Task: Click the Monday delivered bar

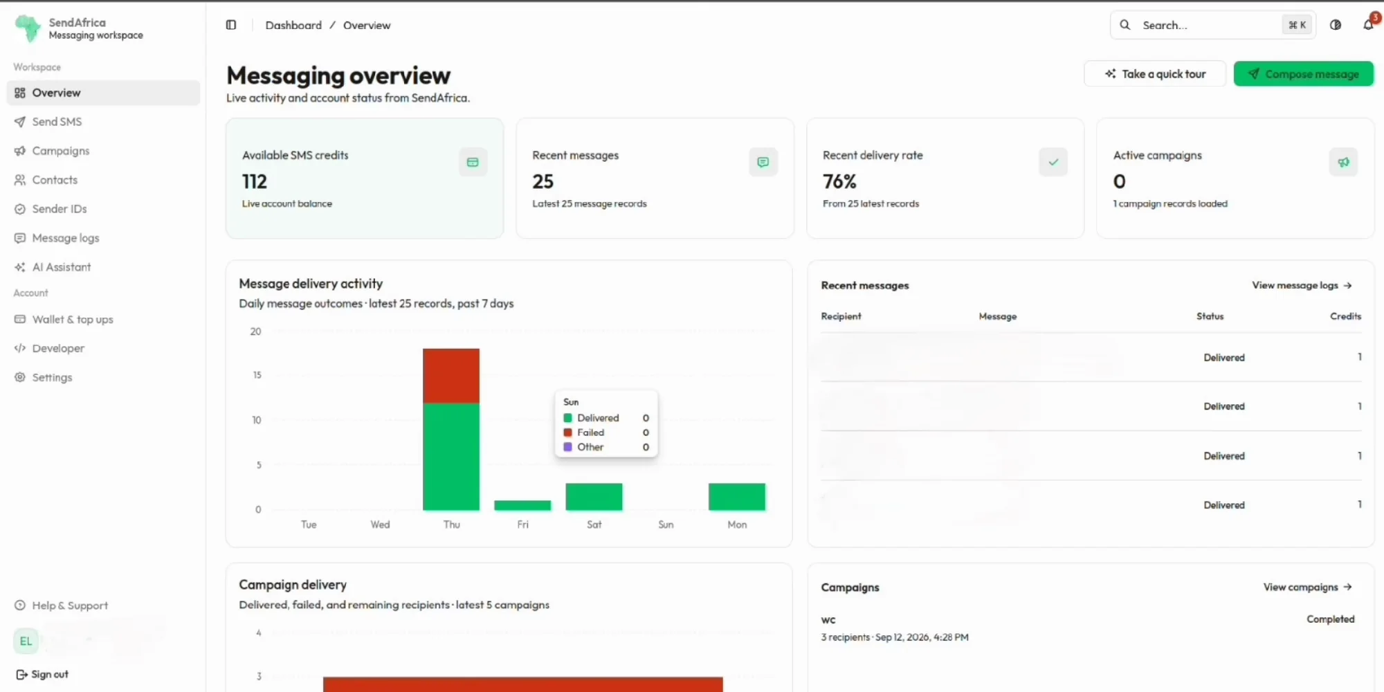Action: [737, 497]
